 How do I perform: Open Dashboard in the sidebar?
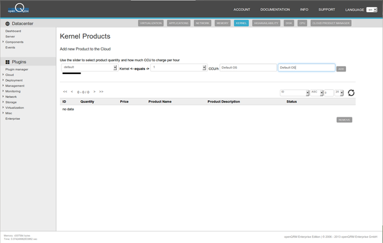tap(13, 31)
